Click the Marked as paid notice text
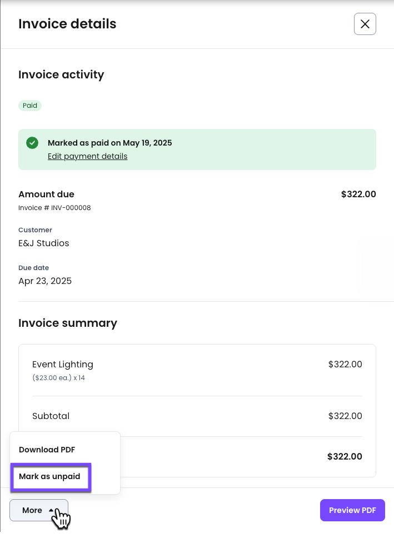 [x=110, y=143]
